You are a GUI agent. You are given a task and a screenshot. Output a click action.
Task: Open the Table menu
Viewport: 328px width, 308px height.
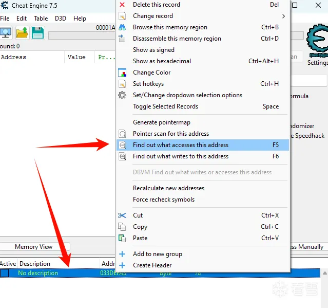tap(41, 19)
